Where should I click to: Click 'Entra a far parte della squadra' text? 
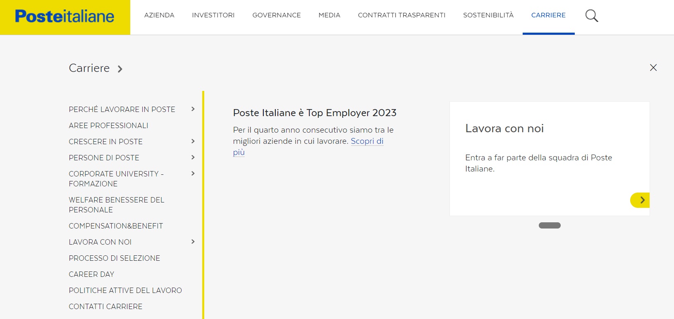[538, 163]
